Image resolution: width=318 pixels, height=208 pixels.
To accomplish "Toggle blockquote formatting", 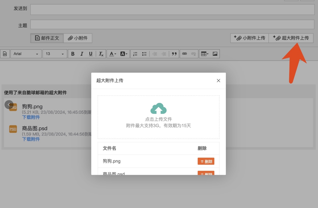I will (174, 53).
